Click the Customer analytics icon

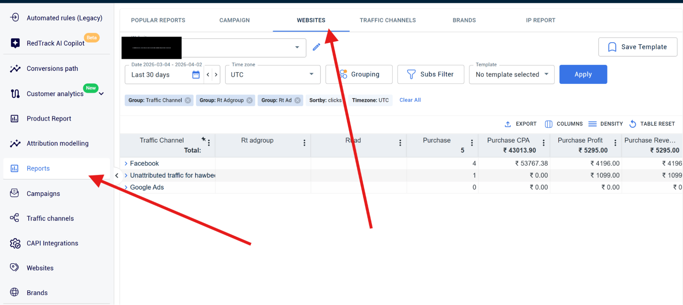[x=15, y=93]
